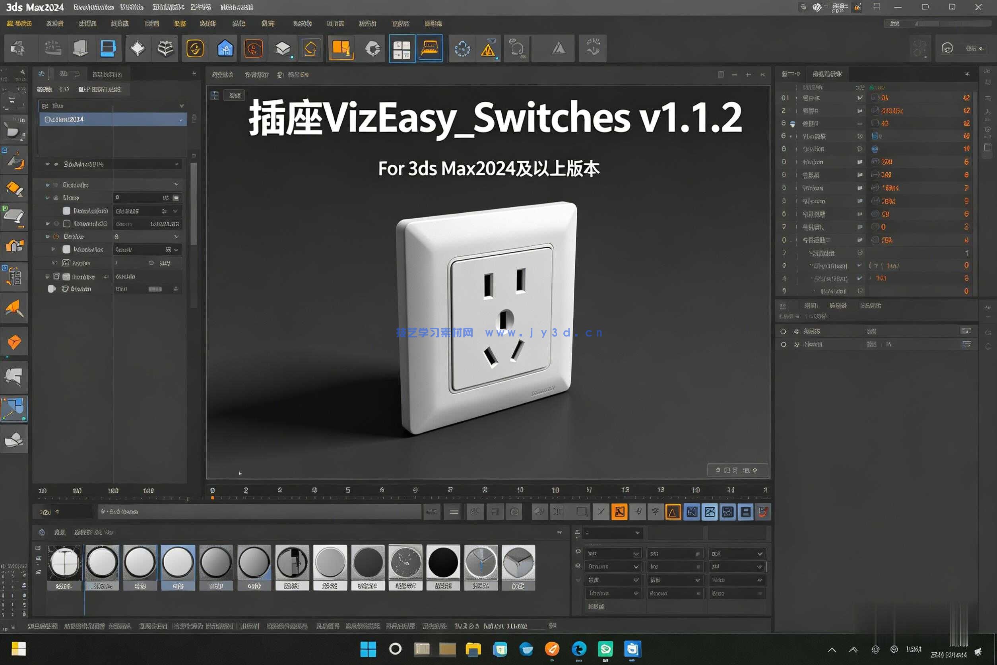The image size is (997, 665).
Task: Click the command text field below the timeline
Action: click(260, 511)
